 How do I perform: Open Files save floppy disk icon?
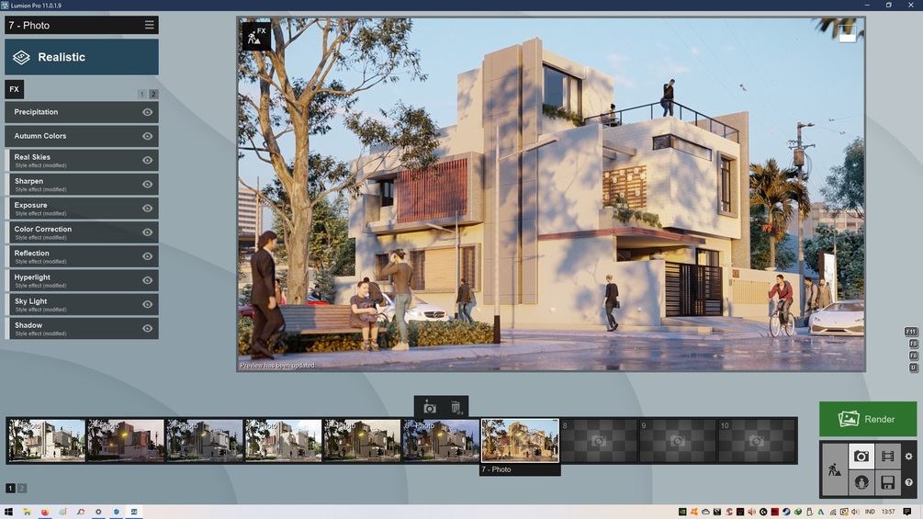click(888, 482)
